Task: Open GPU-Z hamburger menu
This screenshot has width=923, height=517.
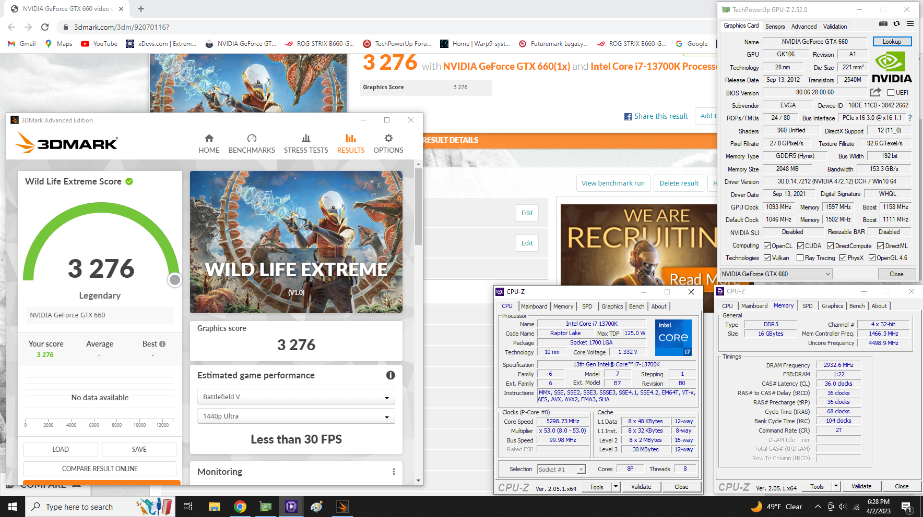Action: point(910,24)
